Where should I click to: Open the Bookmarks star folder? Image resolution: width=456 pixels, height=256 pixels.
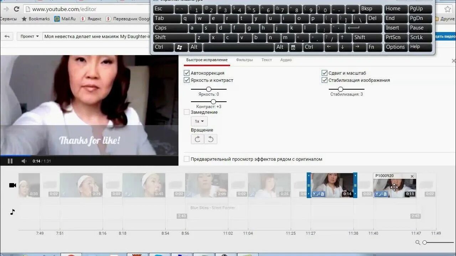[x=36, y=19]
